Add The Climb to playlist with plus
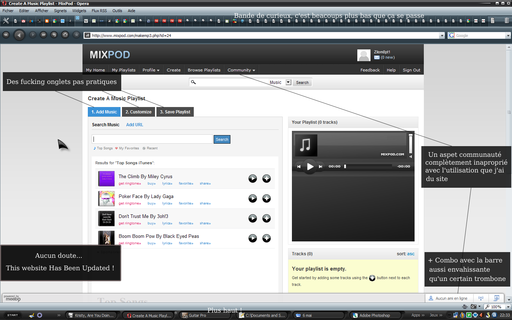Viewport: 512px width, 320px height. pyautogui.click(x=267, y=178)
